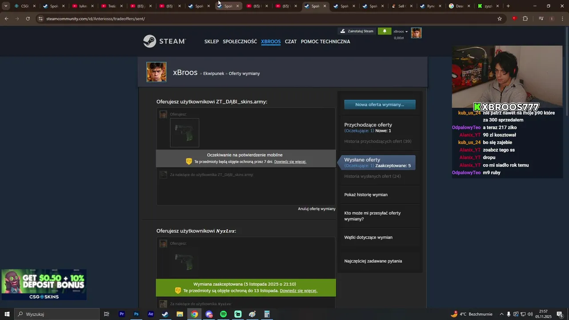This screenshot has width=569, height=320.
Task: Click the account avatar in the Steam top bar
Action: 416,33
